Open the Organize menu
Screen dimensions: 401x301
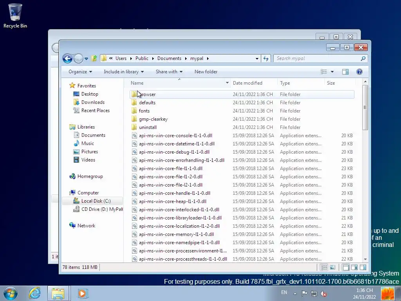80,72
